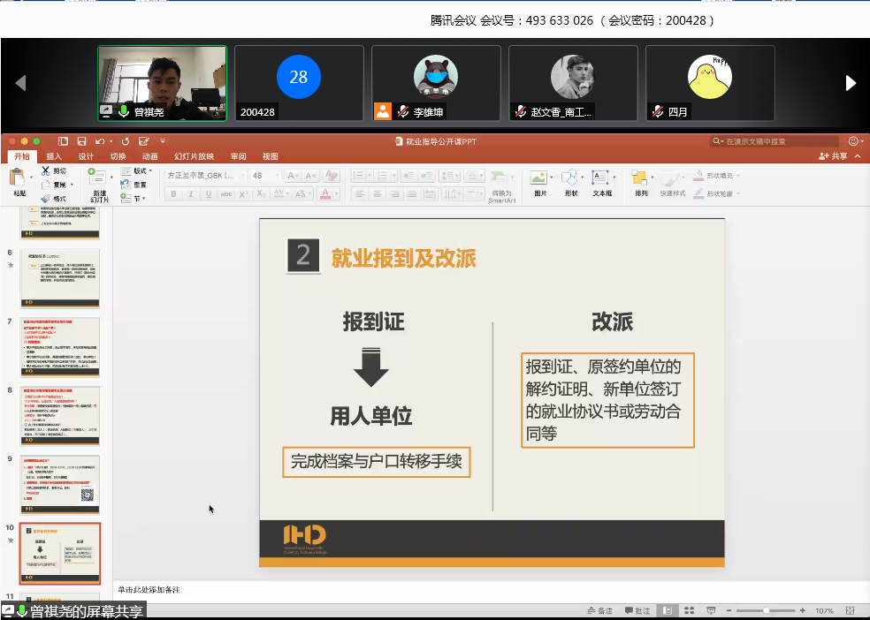Click the zoom in plus button
The width and height of the screenshot is (870, 620).
(802, 610)
